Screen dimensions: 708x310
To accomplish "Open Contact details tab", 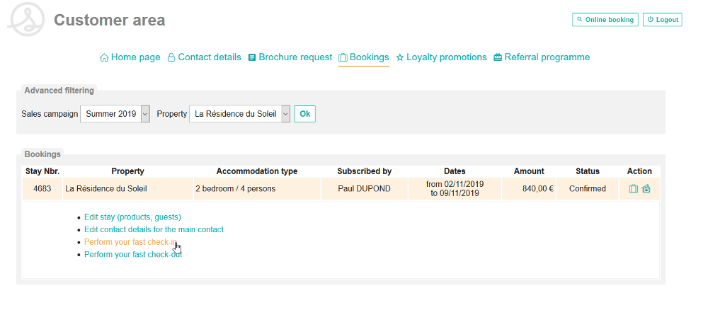I will click(204, 57).
